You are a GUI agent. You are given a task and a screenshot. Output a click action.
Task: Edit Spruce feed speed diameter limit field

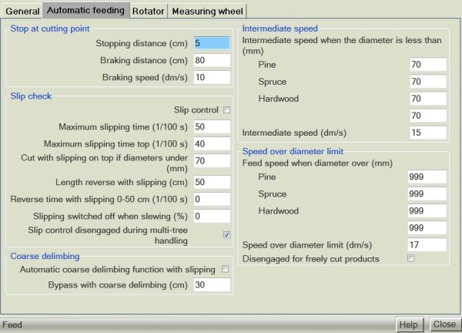(x=427, y=193)
